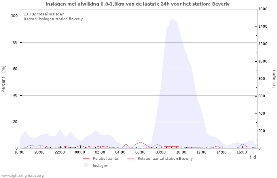Click the 00:00 tick on the time axis
The image size is (277, 178).
[80, 152]
